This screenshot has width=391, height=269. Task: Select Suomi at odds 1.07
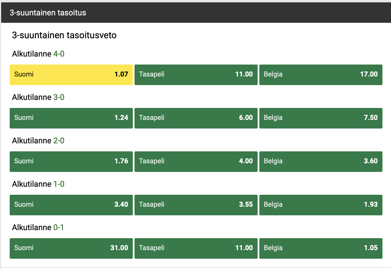[x=71, y=75]
